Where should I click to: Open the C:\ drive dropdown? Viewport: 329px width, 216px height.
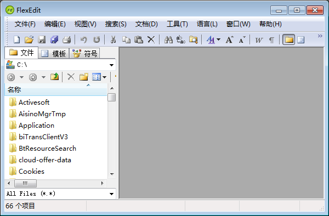111,65
